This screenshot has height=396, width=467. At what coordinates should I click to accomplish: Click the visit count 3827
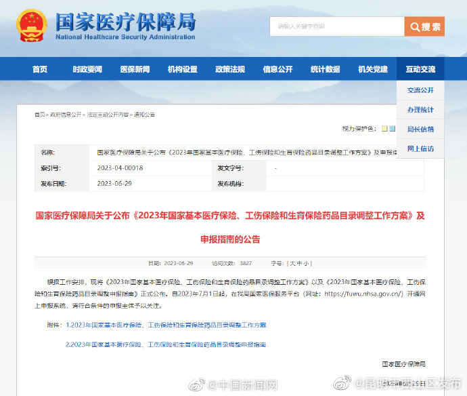246,263
